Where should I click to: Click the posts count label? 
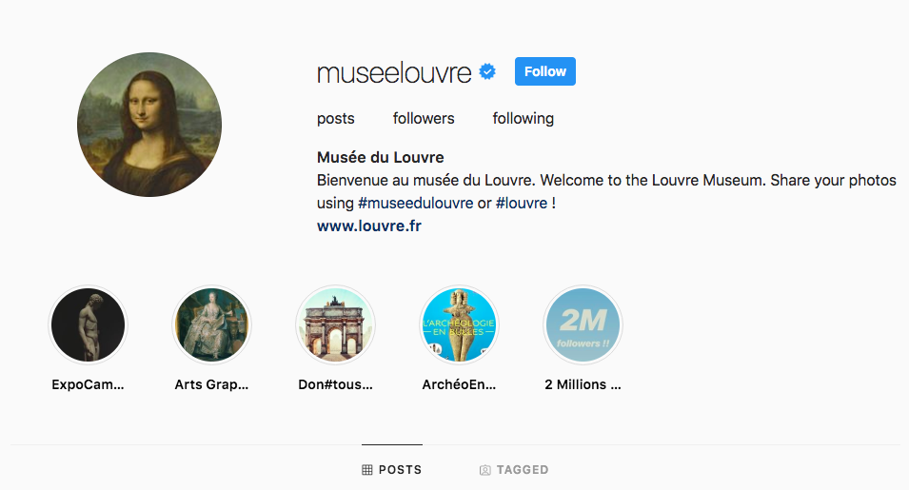pyautogui.click(x=336, y=118)
